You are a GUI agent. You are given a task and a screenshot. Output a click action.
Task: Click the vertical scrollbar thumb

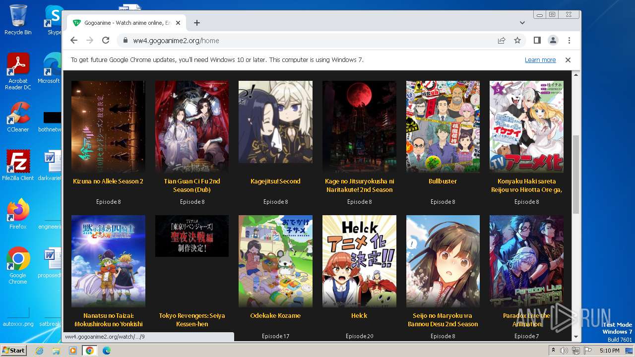(x=576, y=174)
